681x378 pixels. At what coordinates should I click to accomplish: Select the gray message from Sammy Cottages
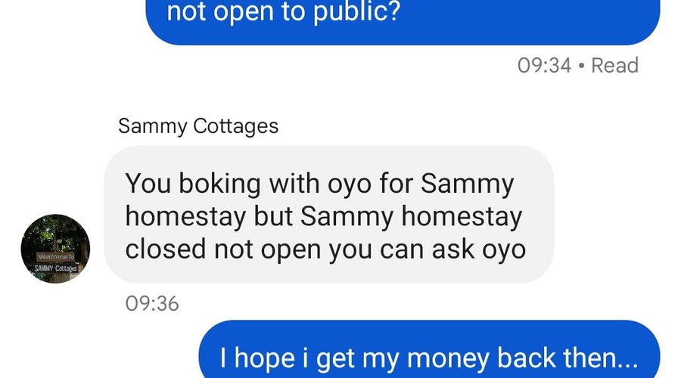[329, 215]
